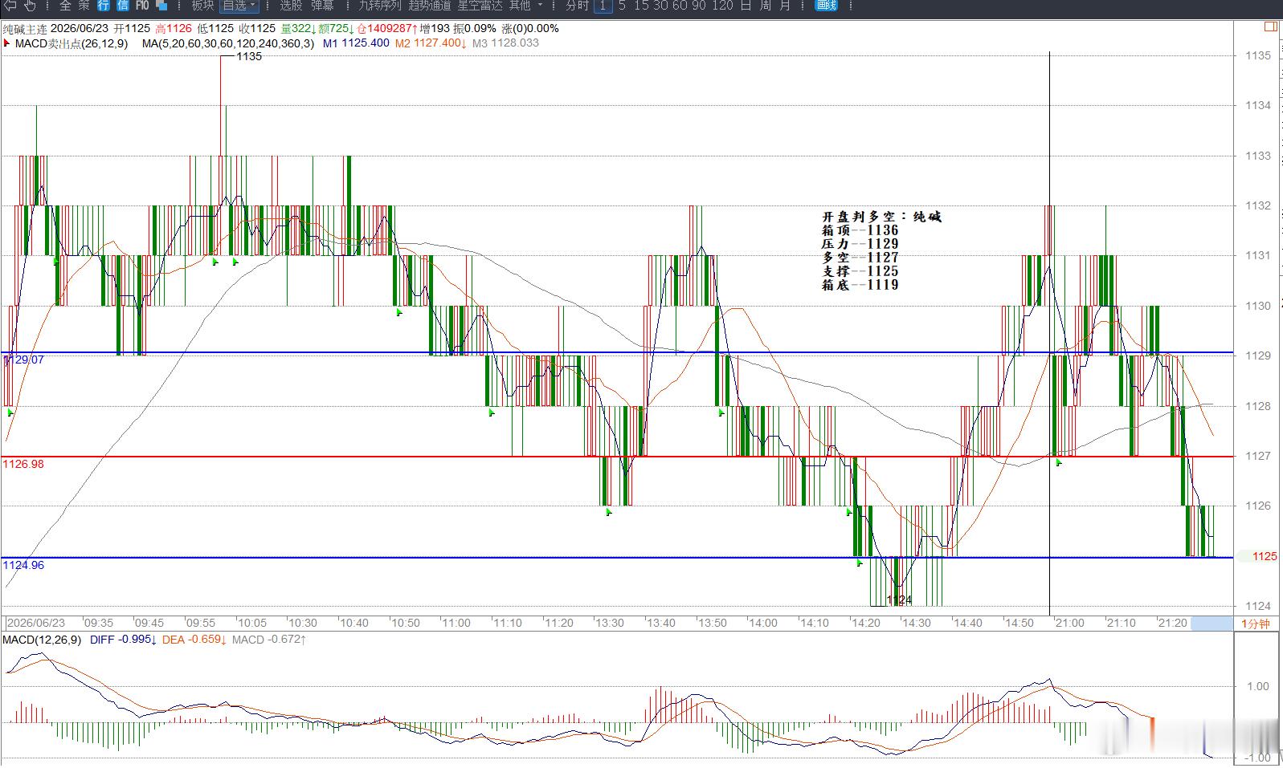
Task: Switch to the 5 minute period
Action: pos(622,6)
